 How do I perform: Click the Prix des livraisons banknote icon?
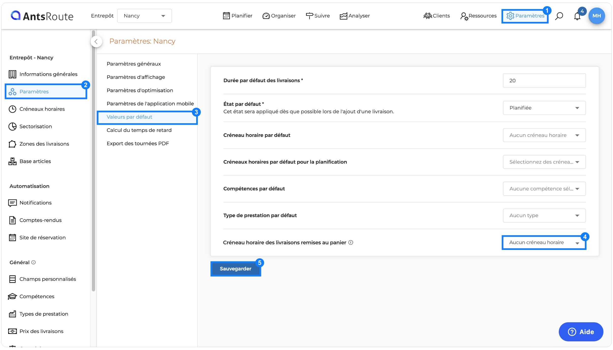(x=12, y=331)
